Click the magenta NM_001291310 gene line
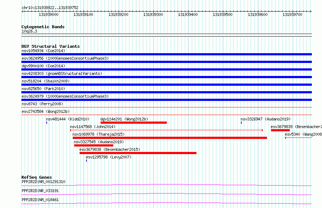This screenshot has height=208, width=322. coord(166,185)
